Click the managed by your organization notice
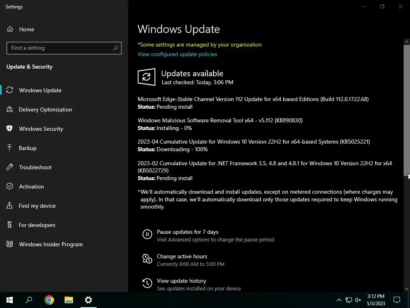 tap(199, 45)
